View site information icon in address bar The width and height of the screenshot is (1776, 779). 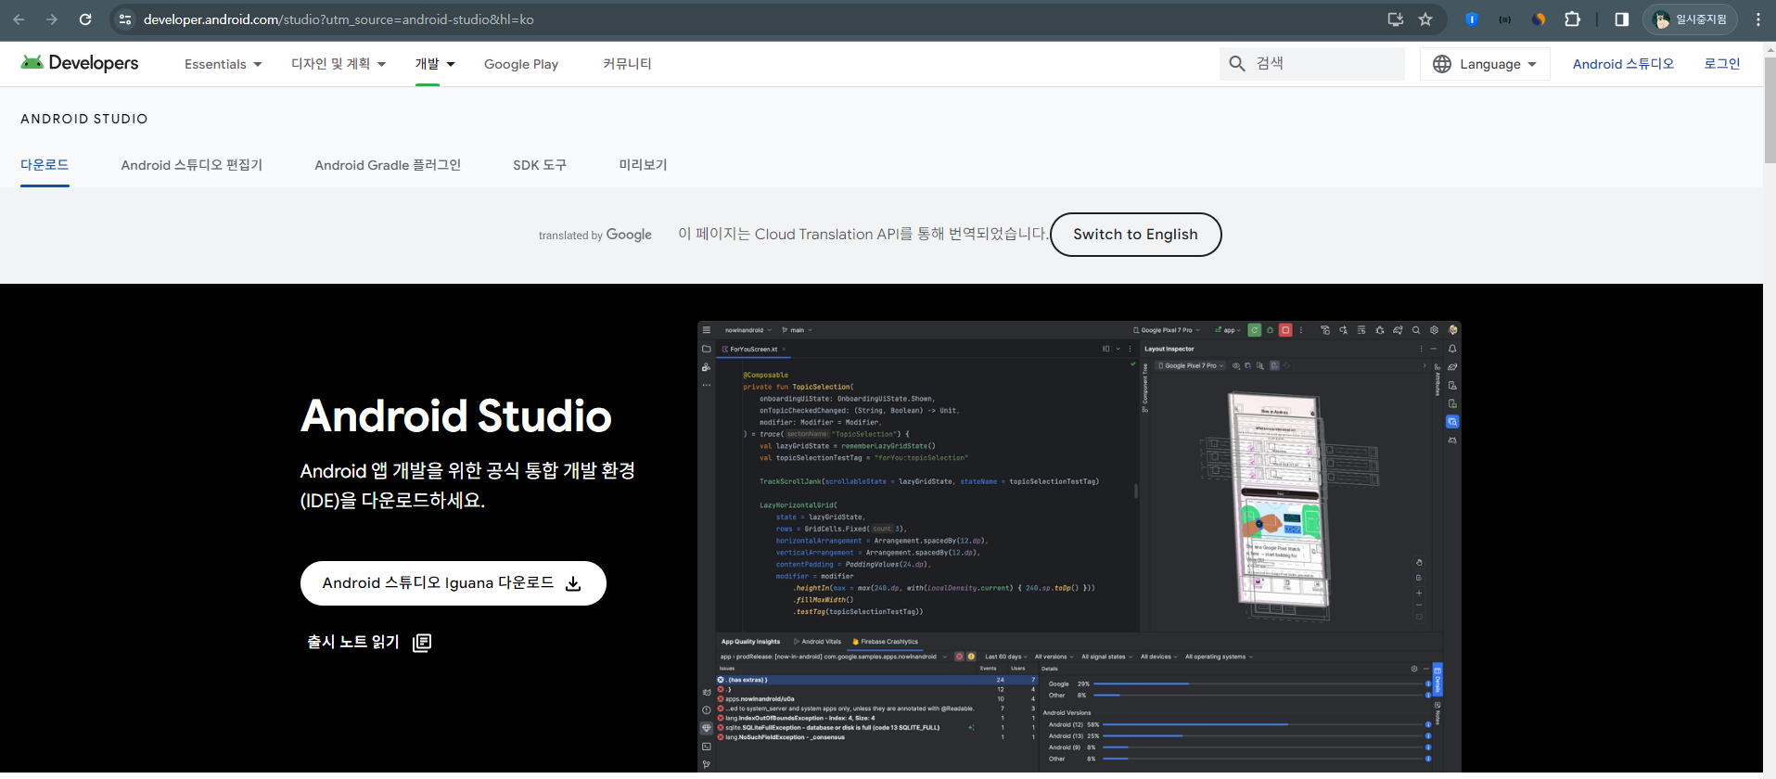pos(125,19)
